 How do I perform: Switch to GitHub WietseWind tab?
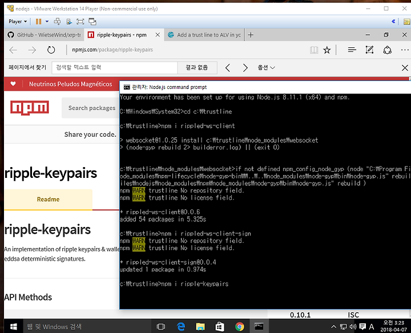click(x=44, y=35)
